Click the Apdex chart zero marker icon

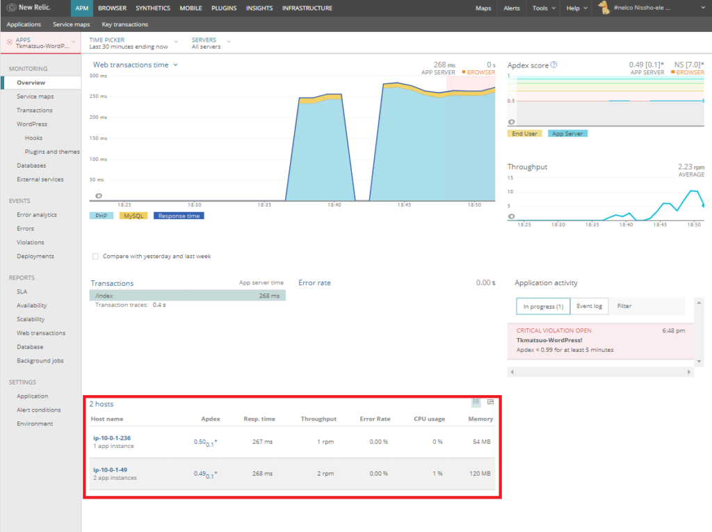(x=511, y=122)
